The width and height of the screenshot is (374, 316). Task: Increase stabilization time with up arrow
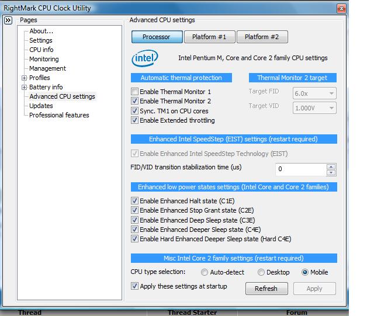point(331,166)
